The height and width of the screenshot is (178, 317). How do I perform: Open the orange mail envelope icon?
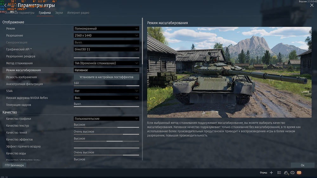(299, 173)
